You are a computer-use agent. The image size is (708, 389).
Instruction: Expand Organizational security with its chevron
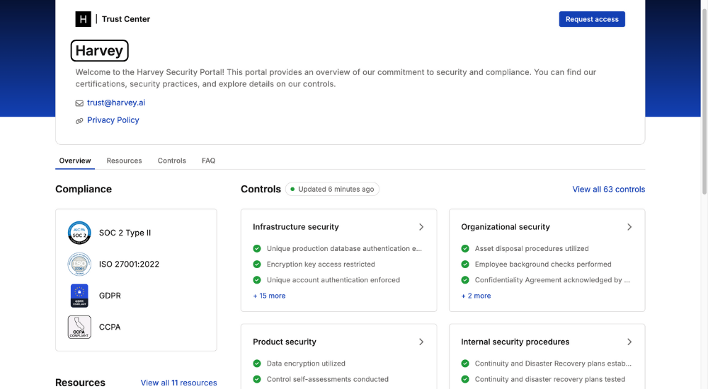pyautogui.click(x=629, y=227)
